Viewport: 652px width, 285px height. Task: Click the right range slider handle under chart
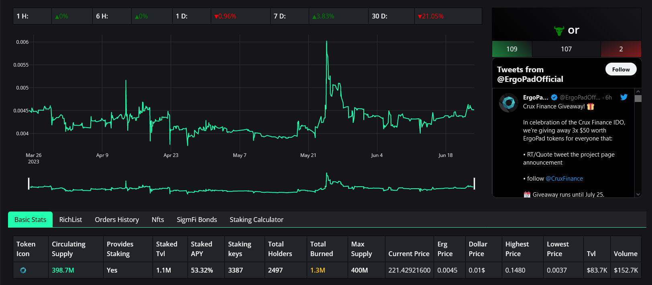(x=474, y=183)
